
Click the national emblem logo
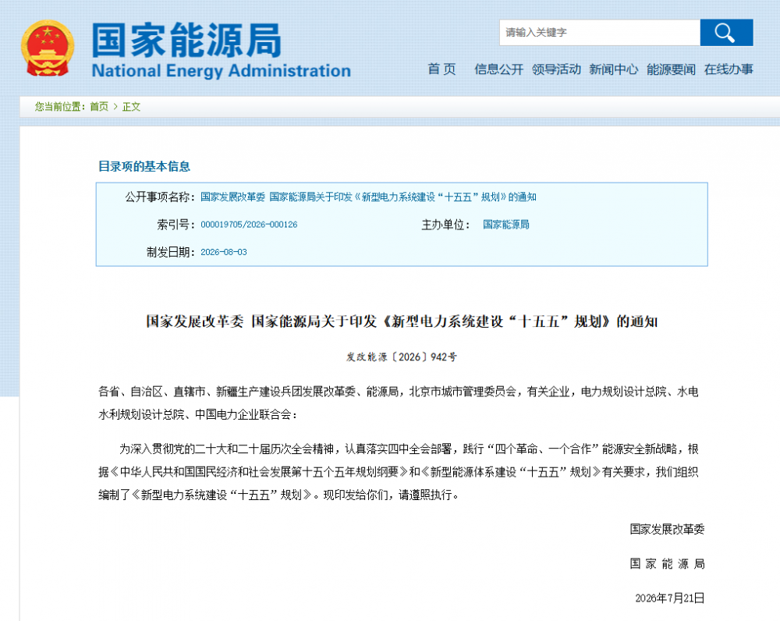[x=48, y=48]
